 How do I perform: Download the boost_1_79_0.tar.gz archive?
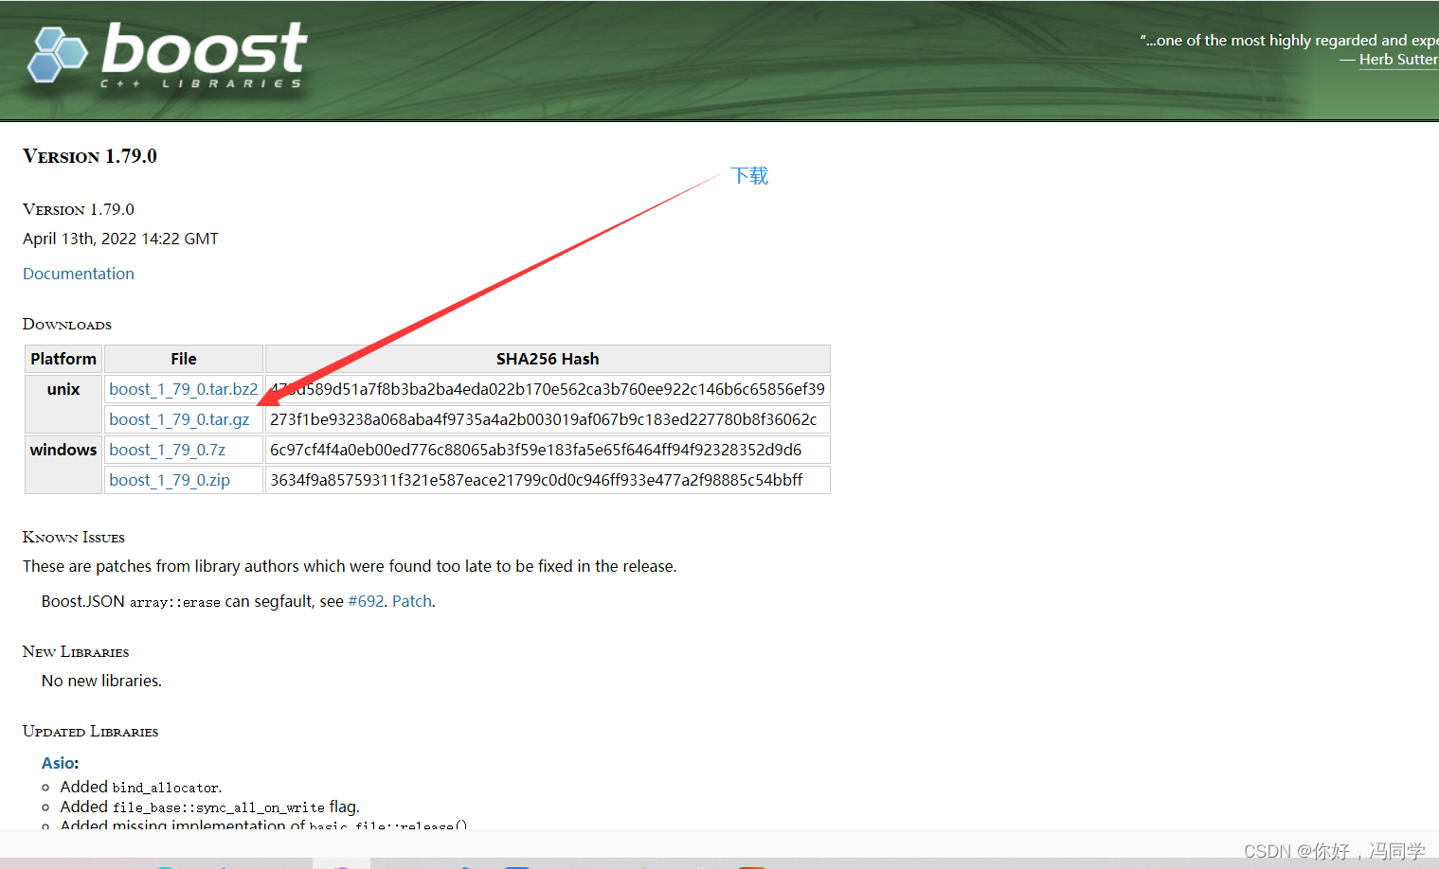click(179, 419)
